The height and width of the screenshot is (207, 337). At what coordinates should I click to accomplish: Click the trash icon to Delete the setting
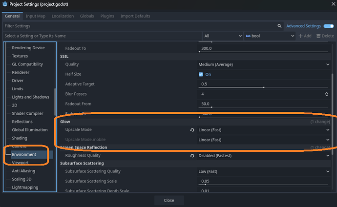318,36
